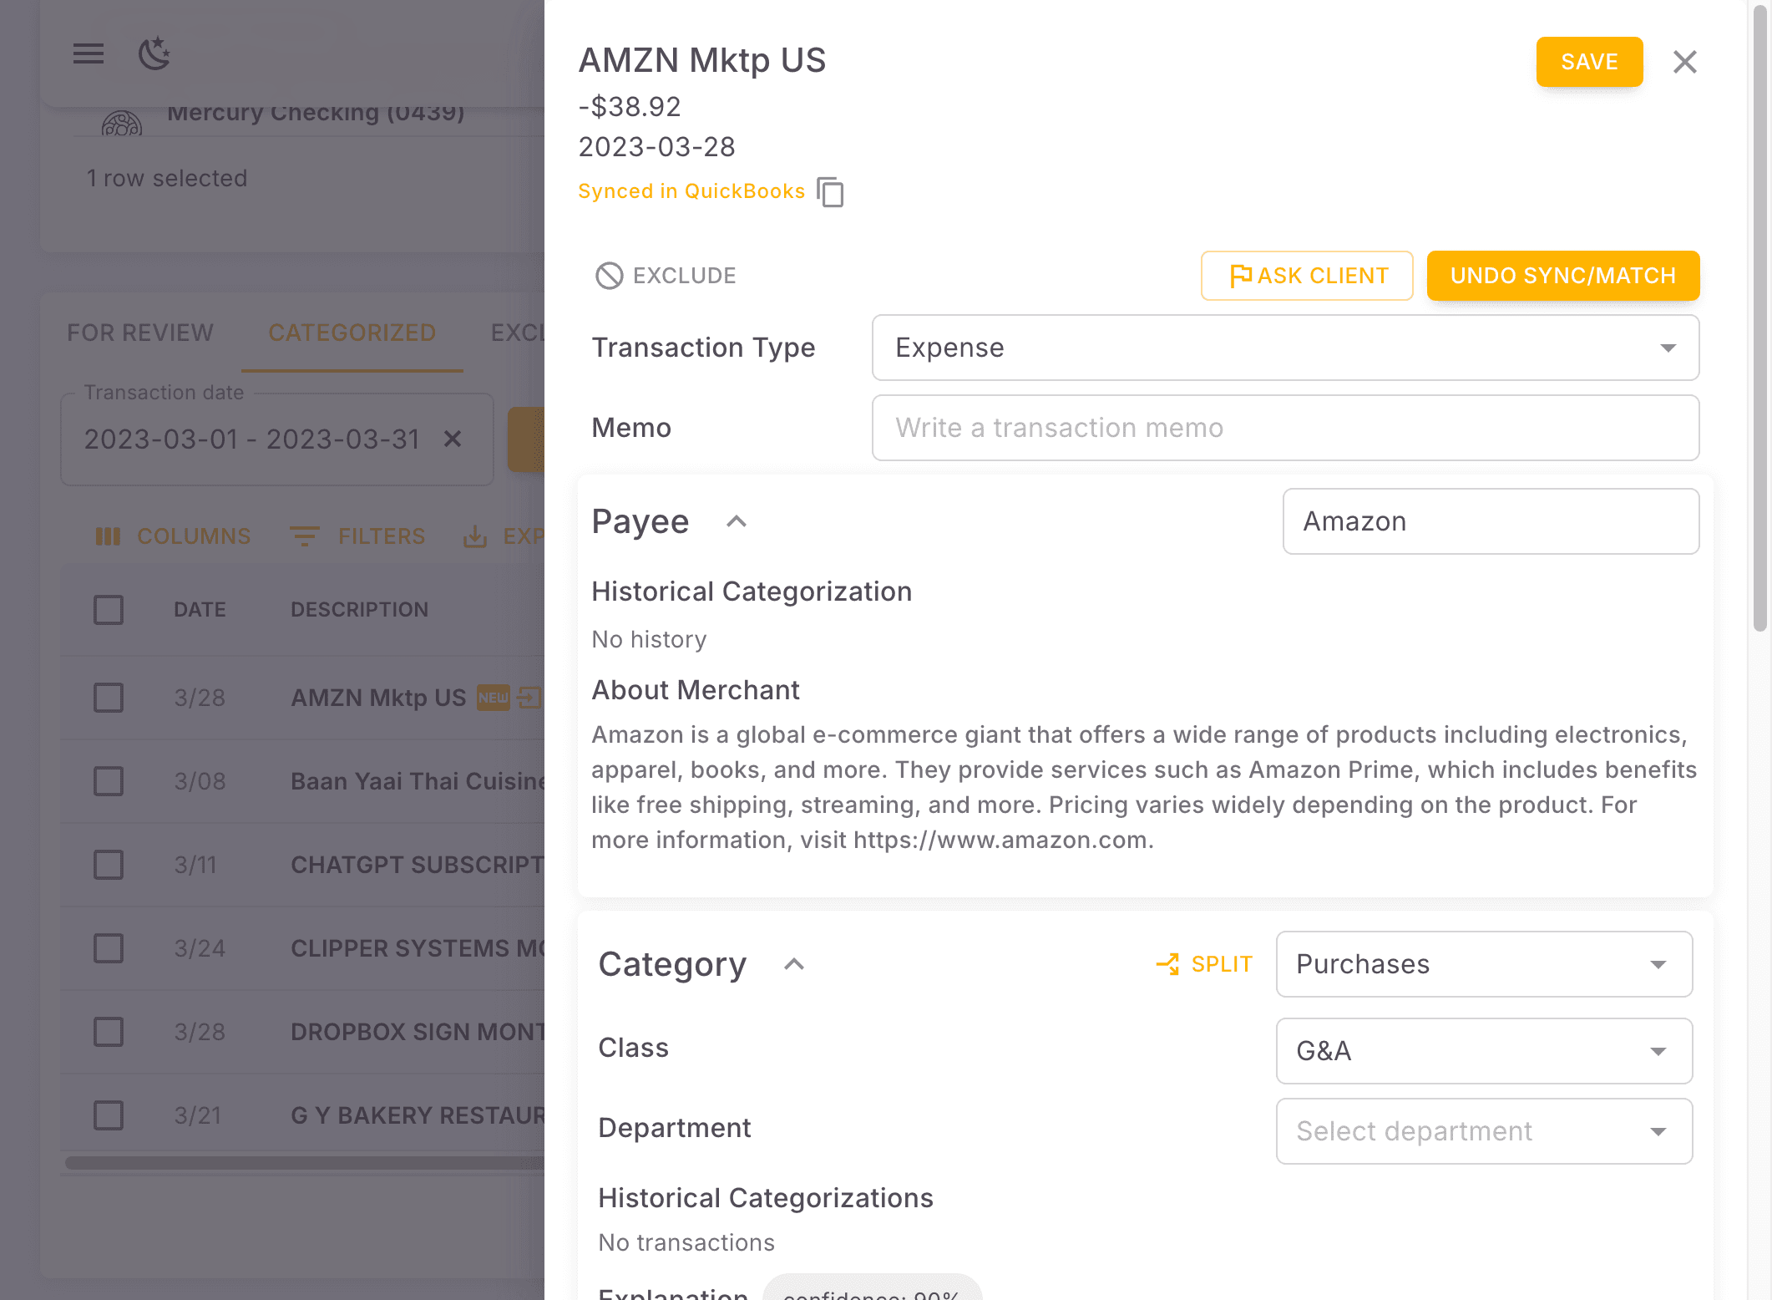Switch to the FOR REVIEW tab

point(139,333)
